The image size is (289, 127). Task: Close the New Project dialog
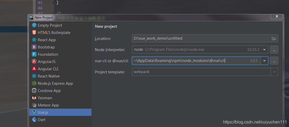point(276,16)
